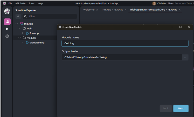
Task: Click Next in Create New Module dialog
Action: pos(181,108)
